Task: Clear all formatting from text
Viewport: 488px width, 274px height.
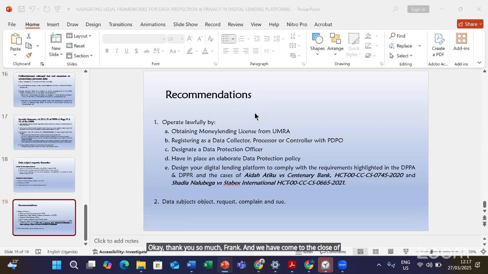Action: (x=210, y=39)
